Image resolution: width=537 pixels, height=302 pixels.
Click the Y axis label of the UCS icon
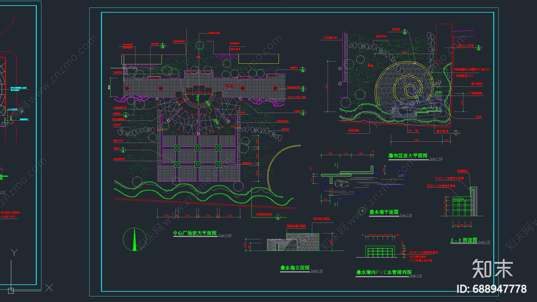click(x=14, y=252)
